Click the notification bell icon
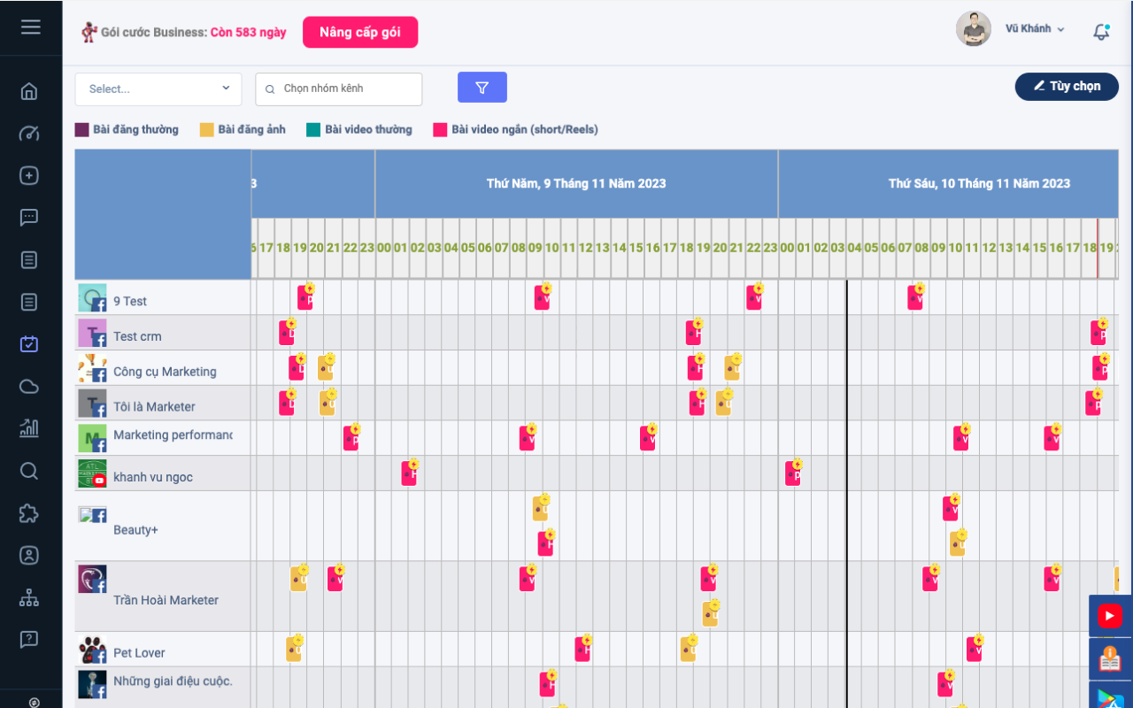The height and width of the screenshot is (708, 1133). [x=1101, y=32]
